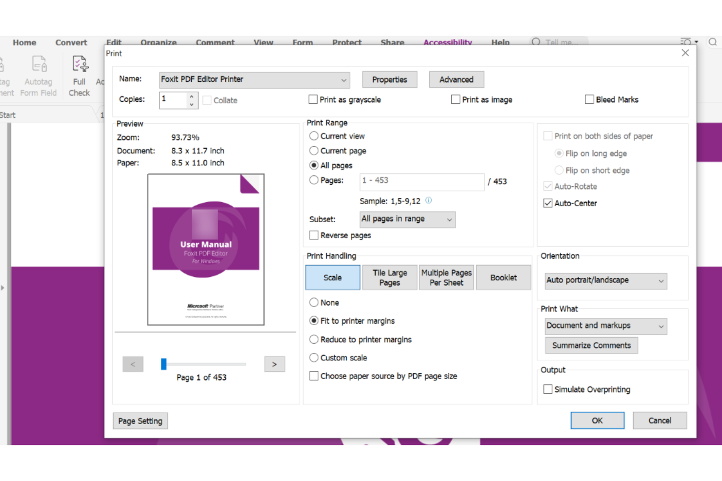This screenshot has width=722, height=481.
Task: Select the Current view radio button
Action: 314,136
